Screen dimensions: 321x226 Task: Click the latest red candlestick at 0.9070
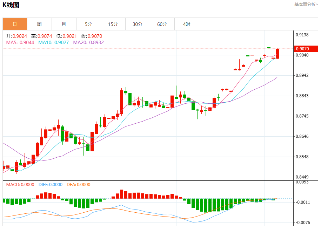277,54
